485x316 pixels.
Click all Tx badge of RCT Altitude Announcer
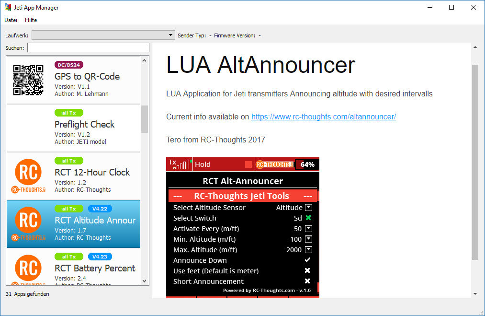click(x=69, y=209)
